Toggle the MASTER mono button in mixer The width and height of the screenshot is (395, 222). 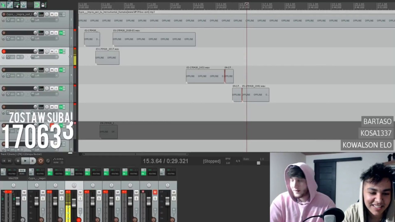(22, 171)
